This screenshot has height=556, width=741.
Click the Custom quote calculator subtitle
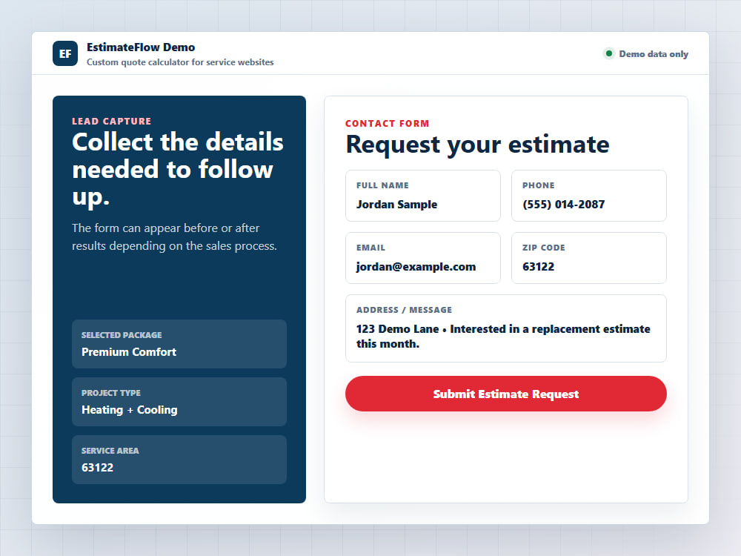click(180, 62)
